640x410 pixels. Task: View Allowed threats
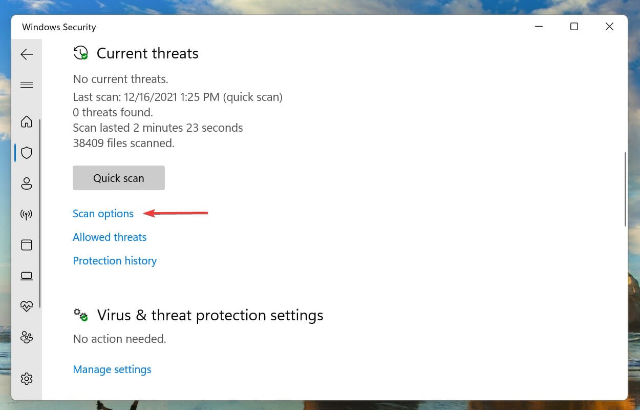[x=110, y=237]
